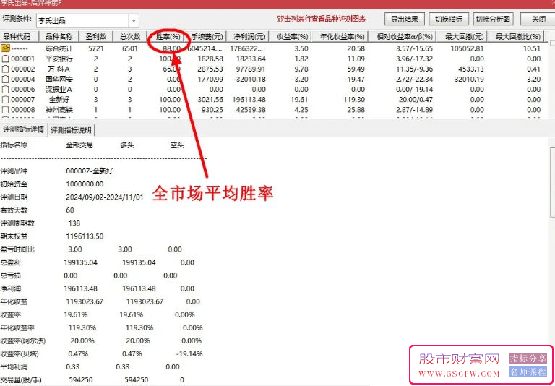
Task: Click the icon beside code 000008
Action: click(x=5, y=110)
